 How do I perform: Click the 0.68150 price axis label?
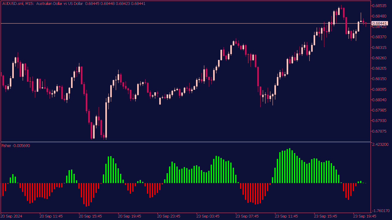[379, 79]
